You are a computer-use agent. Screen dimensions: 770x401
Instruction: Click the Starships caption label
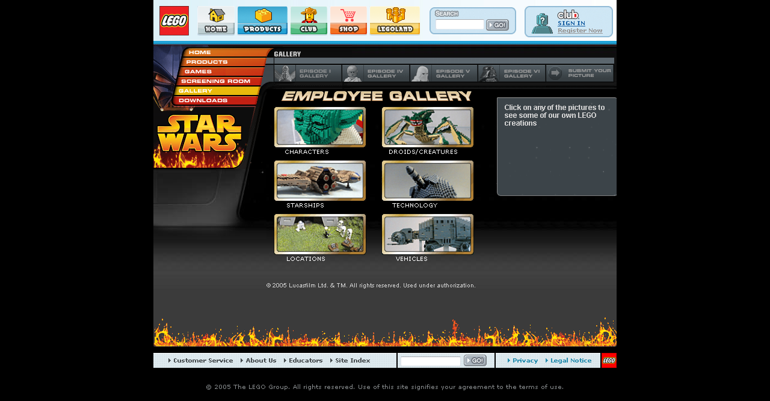(x=305, y=206)
